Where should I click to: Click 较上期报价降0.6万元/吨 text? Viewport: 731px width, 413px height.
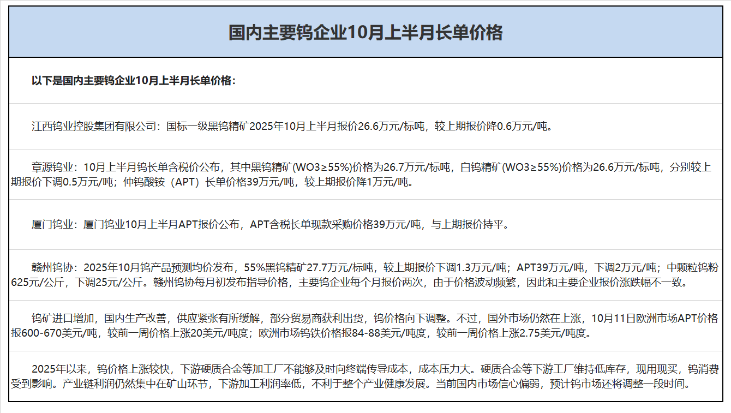click(493, 127)
